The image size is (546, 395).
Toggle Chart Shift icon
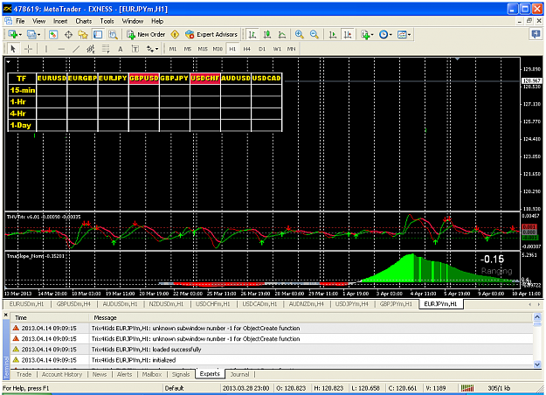click(348, 34)
